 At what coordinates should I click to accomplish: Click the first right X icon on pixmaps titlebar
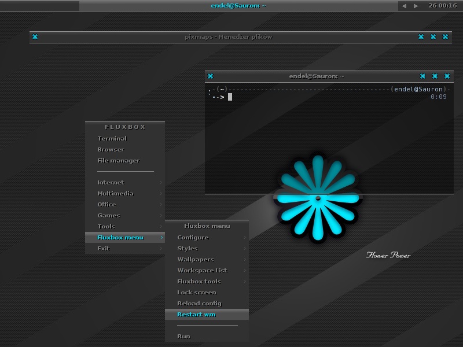tap(421, 37)
